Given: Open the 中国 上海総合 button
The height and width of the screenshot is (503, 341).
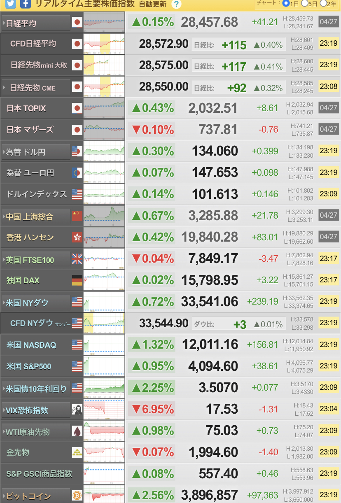Looking at the screenshot, I should point(35,217).
